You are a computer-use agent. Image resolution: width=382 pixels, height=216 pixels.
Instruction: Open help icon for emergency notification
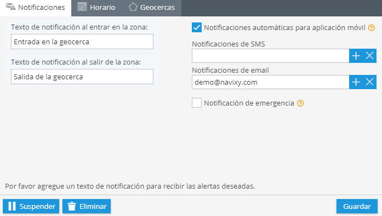(300, 103)
